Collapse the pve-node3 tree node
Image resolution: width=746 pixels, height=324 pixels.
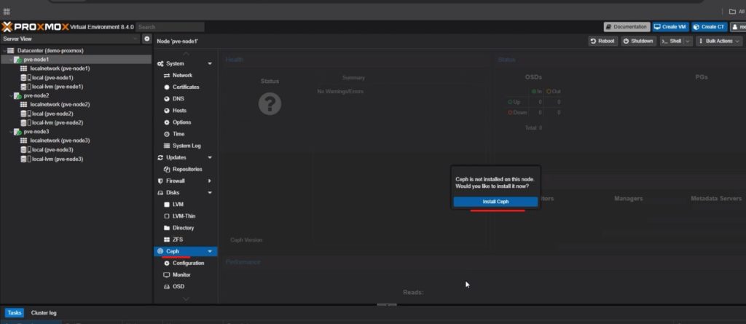[11, 132]
